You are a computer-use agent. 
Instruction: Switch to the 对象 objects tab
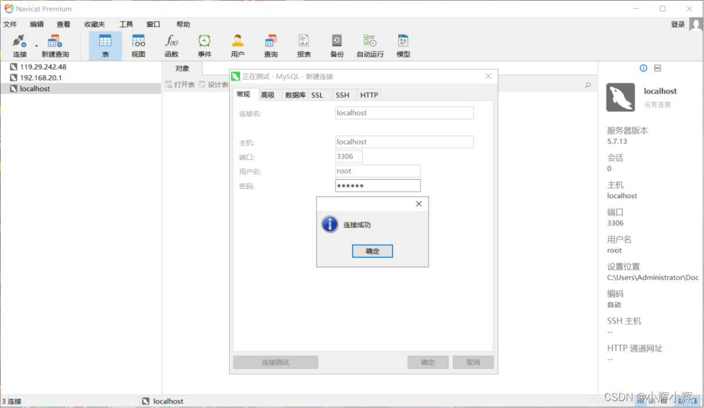183,69
